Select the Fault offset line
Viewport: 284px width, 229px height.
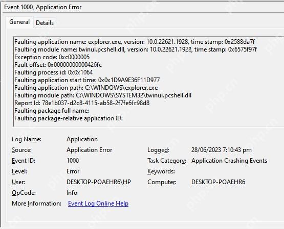(x=58, y=65)
